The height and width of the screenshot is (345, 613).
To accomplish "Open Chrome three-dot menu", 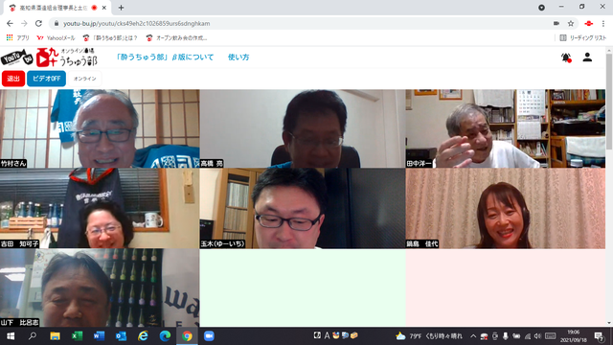I will [603, 23].
